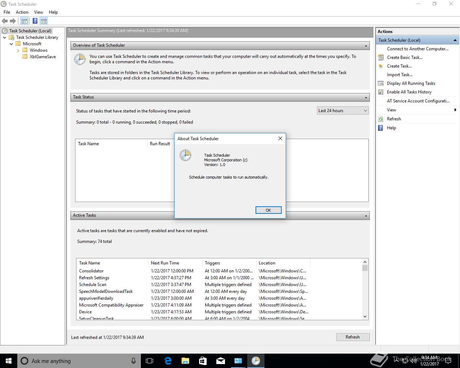Click the Task Scheduler Library folder icon
This screenshot has height=368, width=460.
tap(11, 37)
